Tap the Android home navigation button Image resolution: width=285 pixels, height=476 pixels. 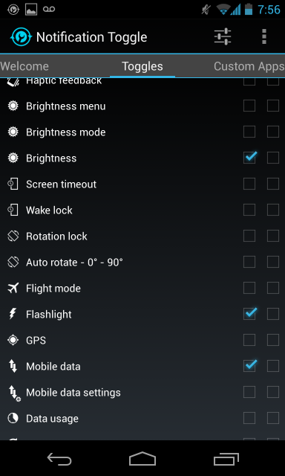point(142,458)
